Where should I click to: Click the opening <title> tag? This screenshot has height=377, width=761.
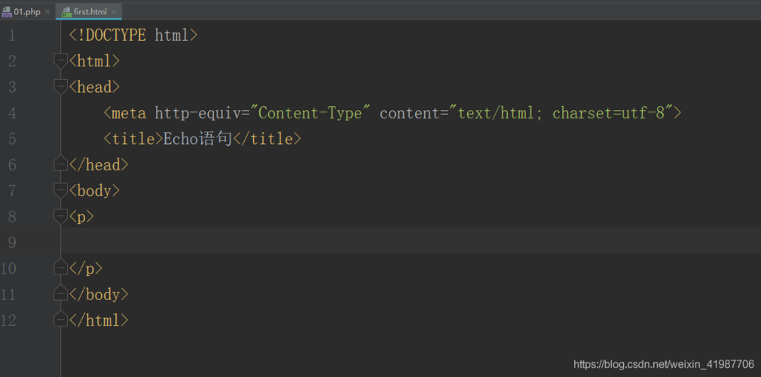click(133, 139)
